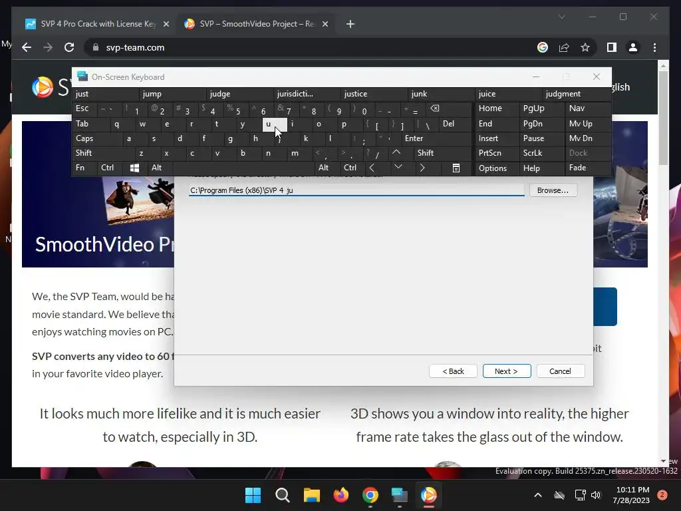The width and height of the screenshot is (681, 511).
Task: Toggle Nav mode on On-Screen Keyboard
Action: point(588,108)
